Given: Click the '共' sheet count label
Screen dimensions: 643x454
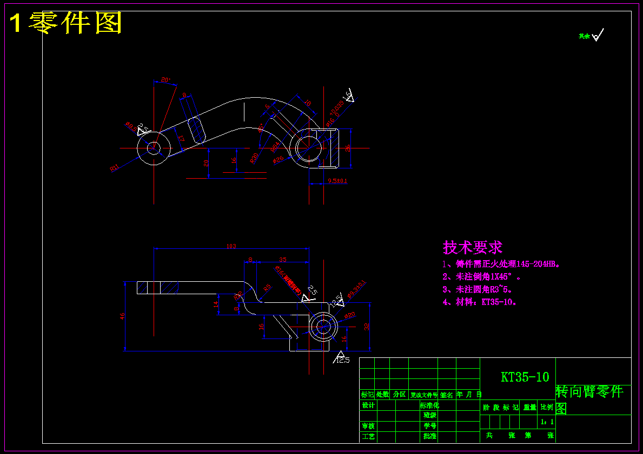Looking at the screenshot, I should tap(489, 435).
